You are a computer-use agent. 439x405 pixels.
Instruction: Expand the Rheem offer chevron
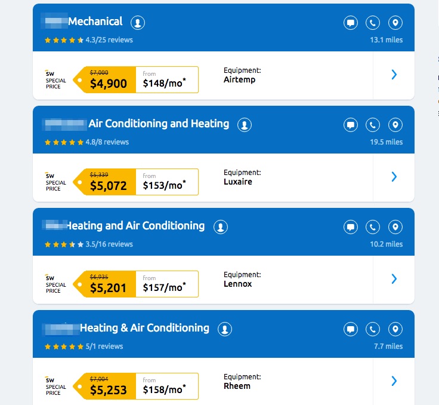tap(394, 381)
